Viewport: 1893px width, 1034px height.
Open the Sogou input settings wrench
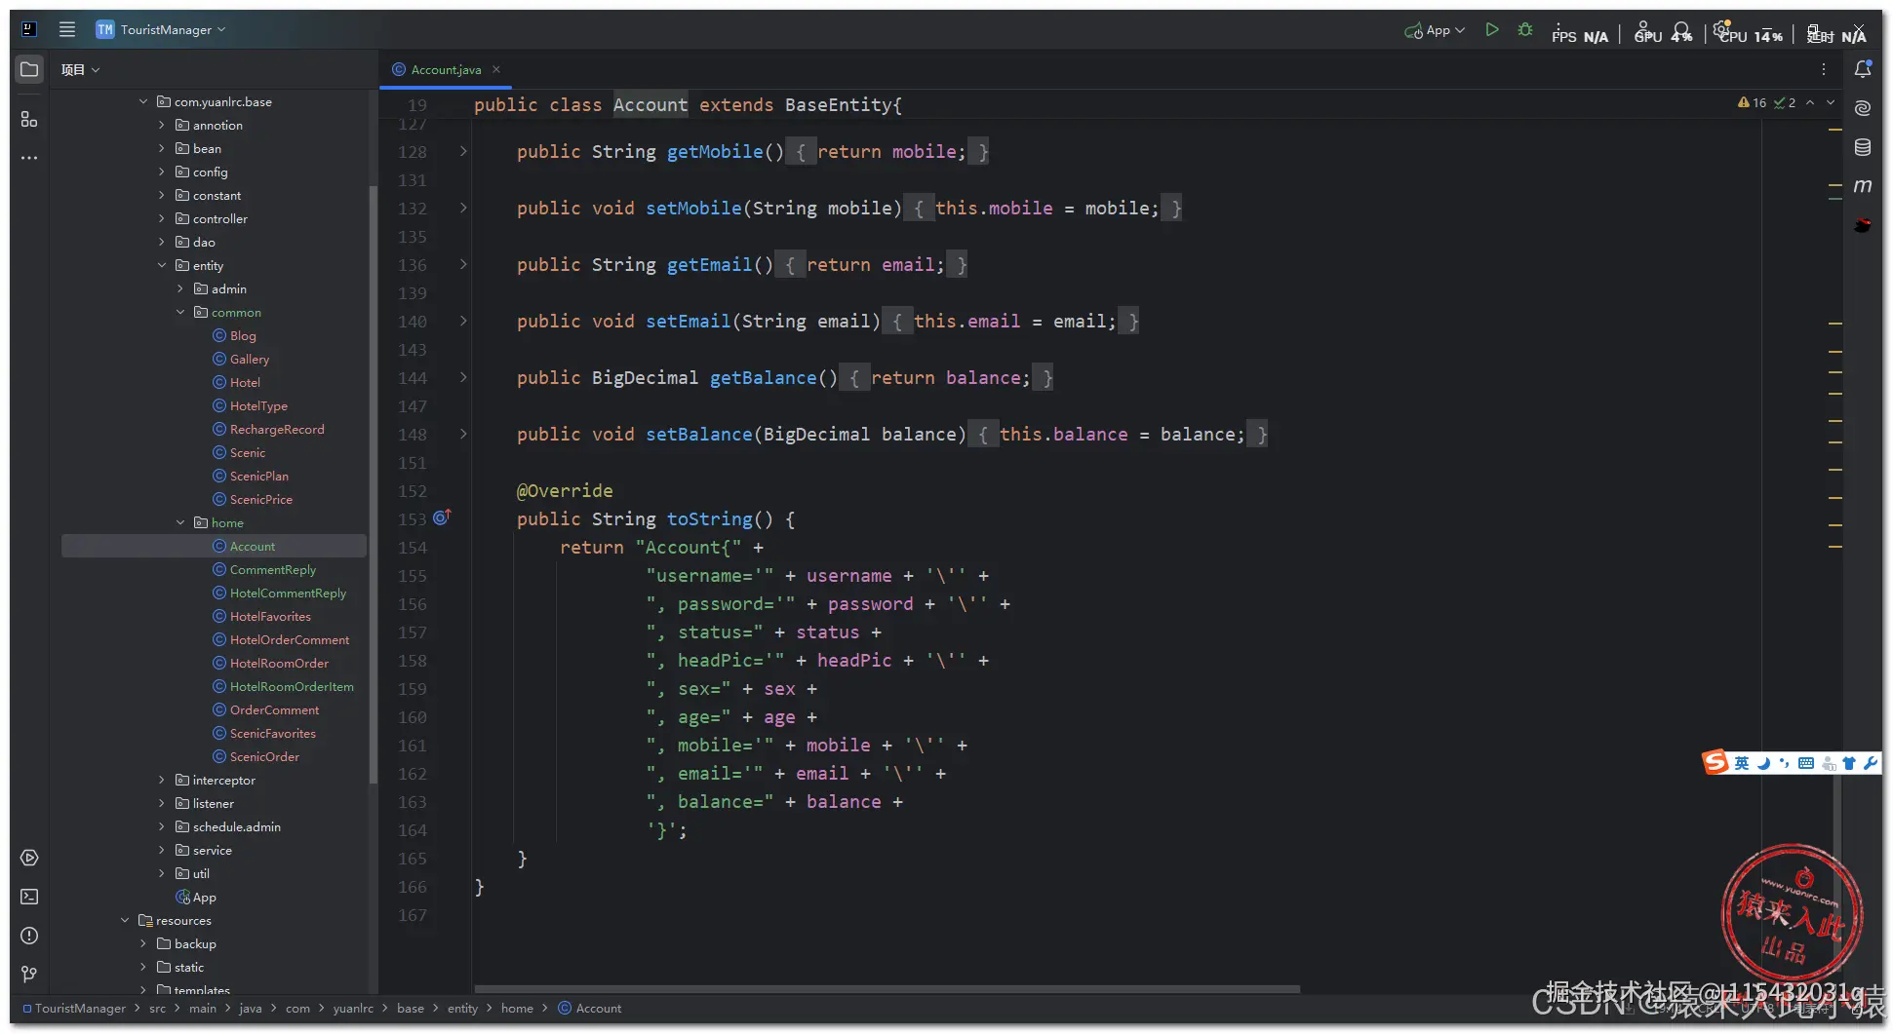click(1870, 763)
